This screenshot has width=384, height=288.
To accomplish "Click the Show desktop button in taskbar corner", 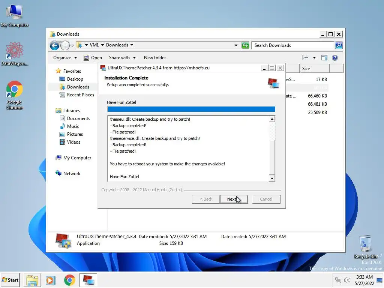I will pyautogui.click(x=380, y=280).
